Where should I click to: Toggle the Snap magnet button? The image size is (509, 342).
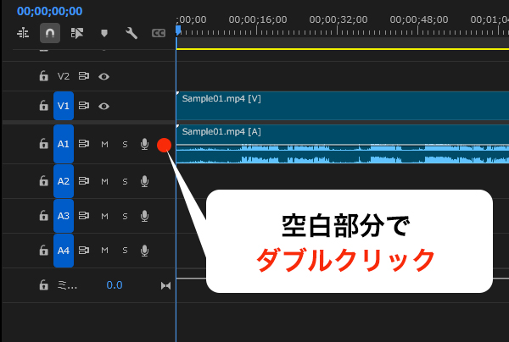point(50,33)
